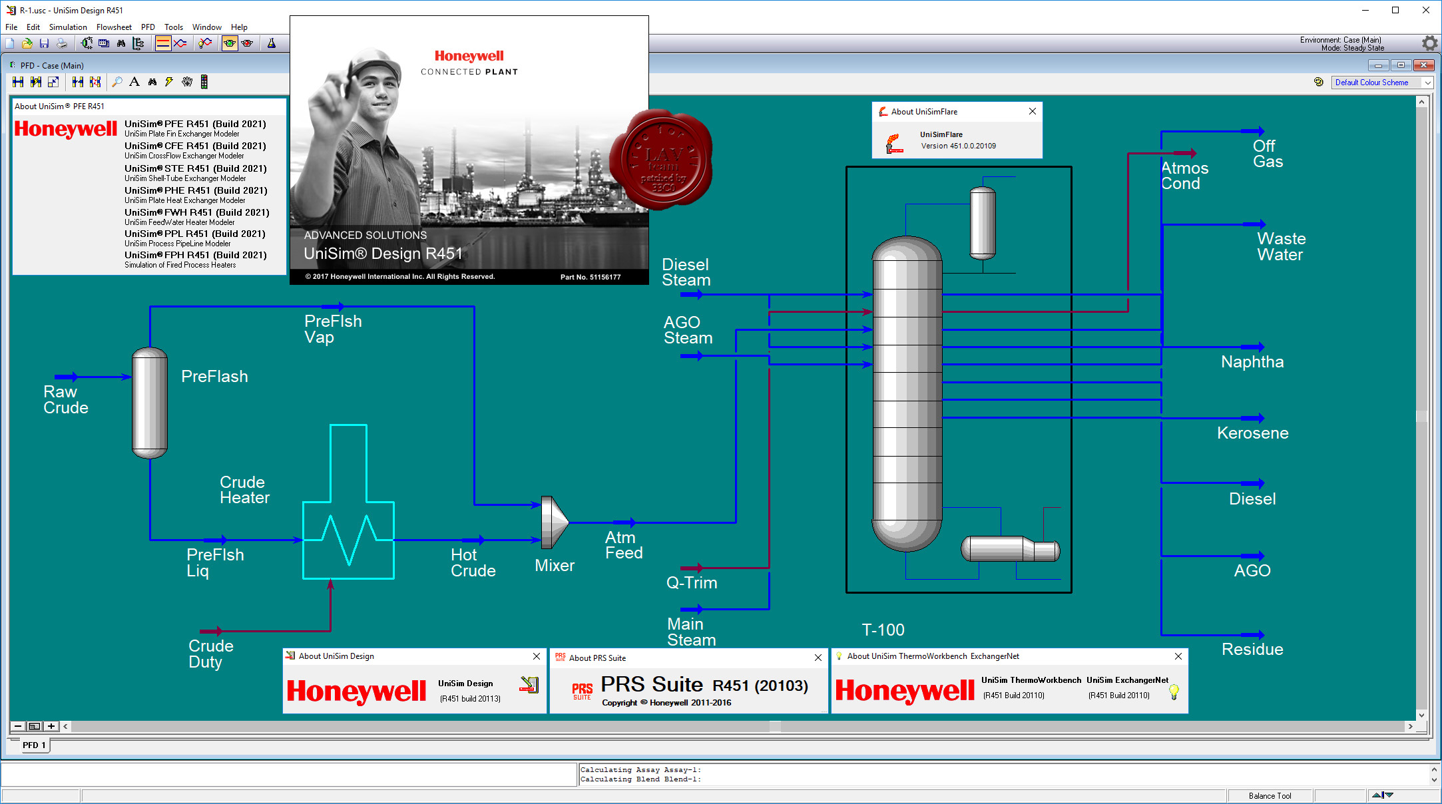
Task: Open the object palette colored grid icon
Action: click(204, 82)
